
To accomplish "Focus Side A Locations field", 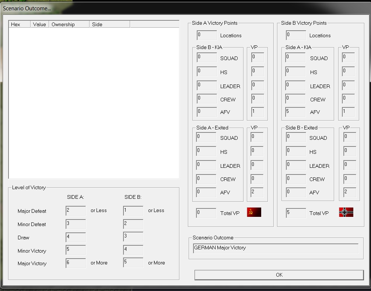I will [207, 35].
